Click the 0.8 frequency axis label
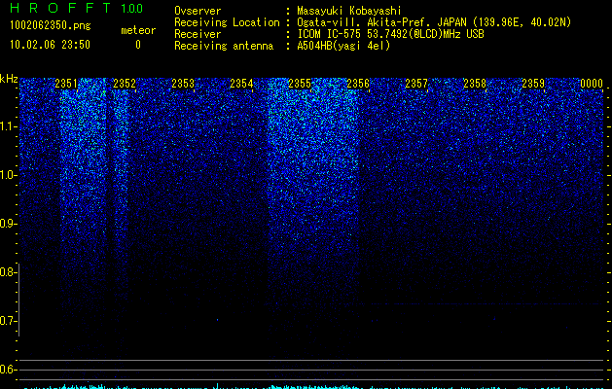 pyautogui.click(x=8, y=272)
